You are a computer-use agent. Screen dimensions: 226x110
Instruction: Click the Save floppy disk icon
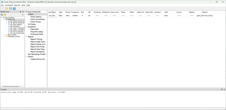[10, 8]
